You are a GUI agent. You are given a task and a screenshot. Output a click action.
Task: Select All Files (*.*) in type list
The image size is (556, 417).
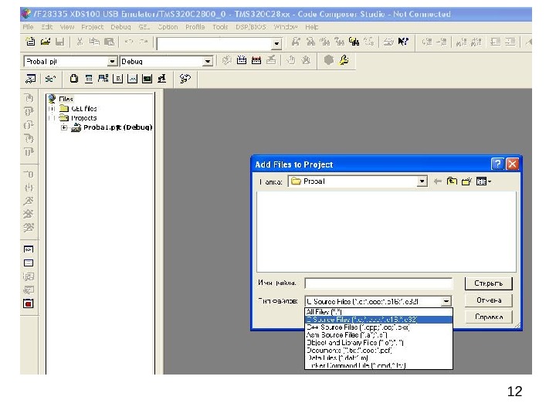click(x=378, y=312)
